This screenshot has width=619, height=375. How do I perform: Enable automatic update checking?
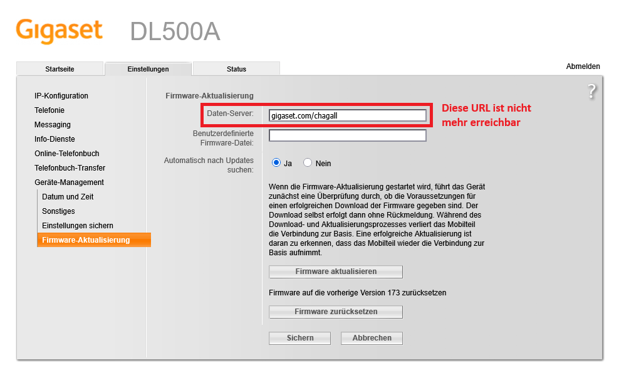coord(276,162)
